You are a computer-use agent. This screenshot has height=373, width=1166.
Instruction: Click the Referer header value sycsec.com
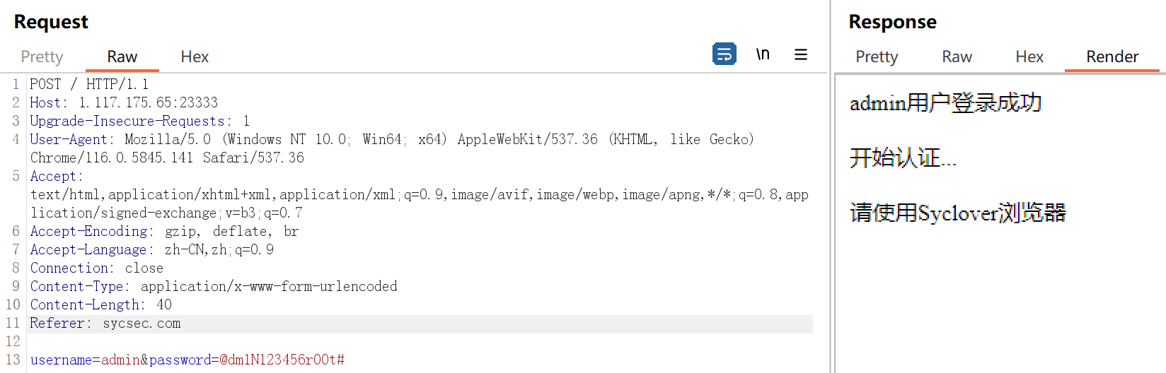[x=142, y=324]
